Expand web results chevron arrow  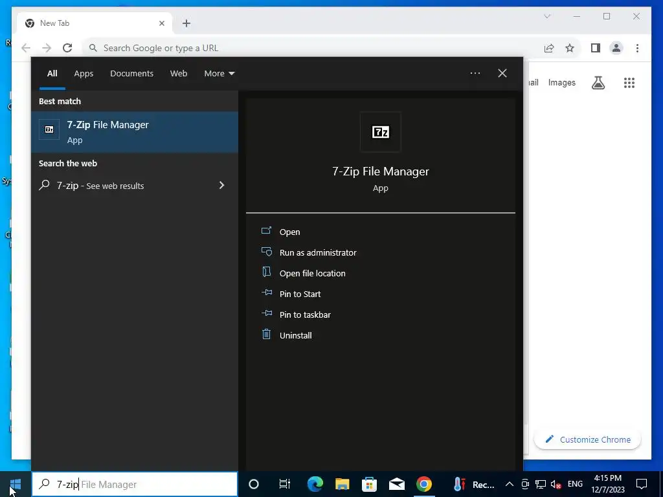tap(221, 185)
